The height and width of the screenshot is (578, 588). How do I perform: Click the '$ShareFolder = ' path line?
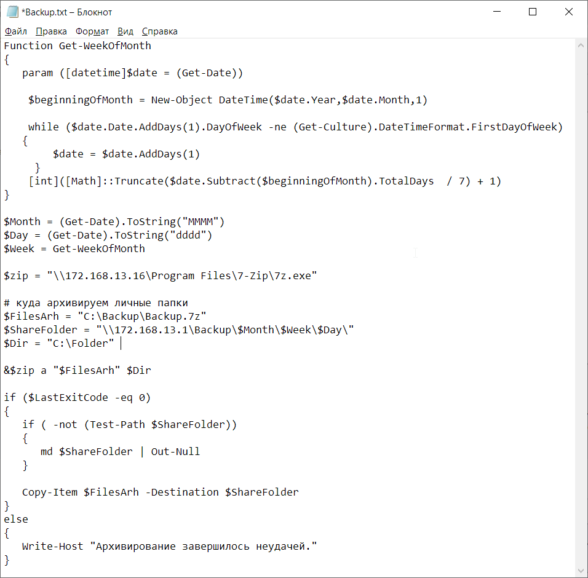[x=179, y=330]
